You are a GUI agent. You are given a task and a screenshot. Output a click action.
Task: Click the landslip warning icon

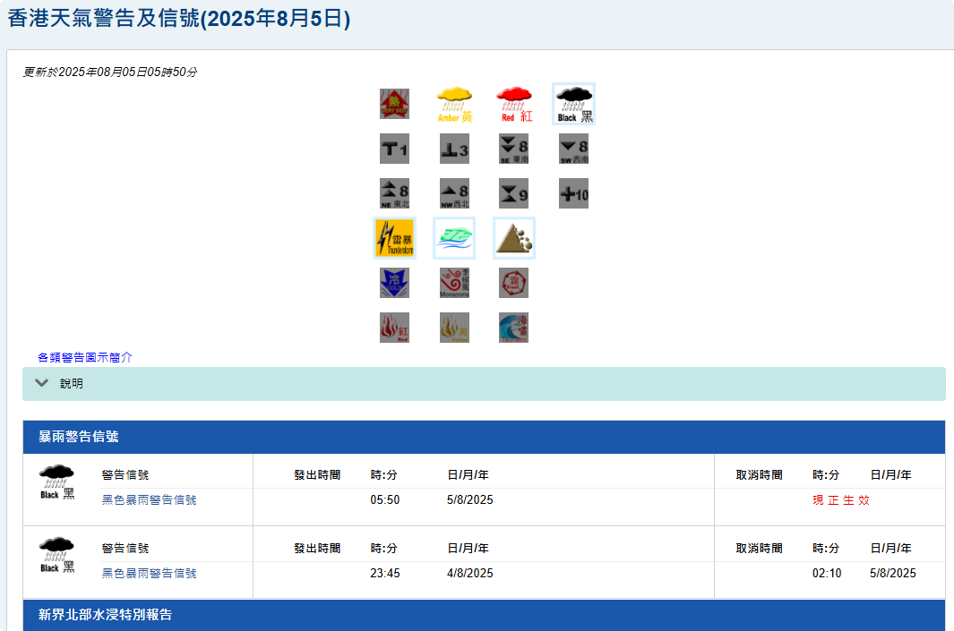point(514,238)
